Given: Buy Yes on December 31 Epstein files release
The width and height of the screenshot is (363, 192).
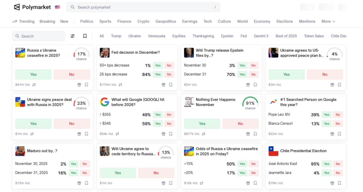Looking at the screenshot, I should click(242, 74).
